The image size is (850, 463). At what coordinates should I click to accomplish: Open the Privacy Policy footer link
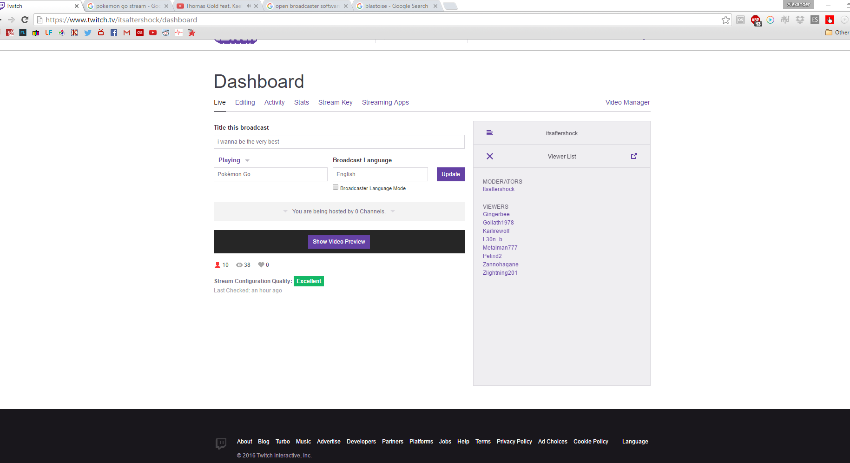514,442
